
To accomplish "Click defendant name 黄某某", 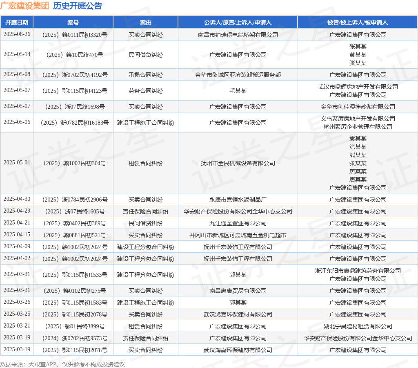I will [358, 55].
